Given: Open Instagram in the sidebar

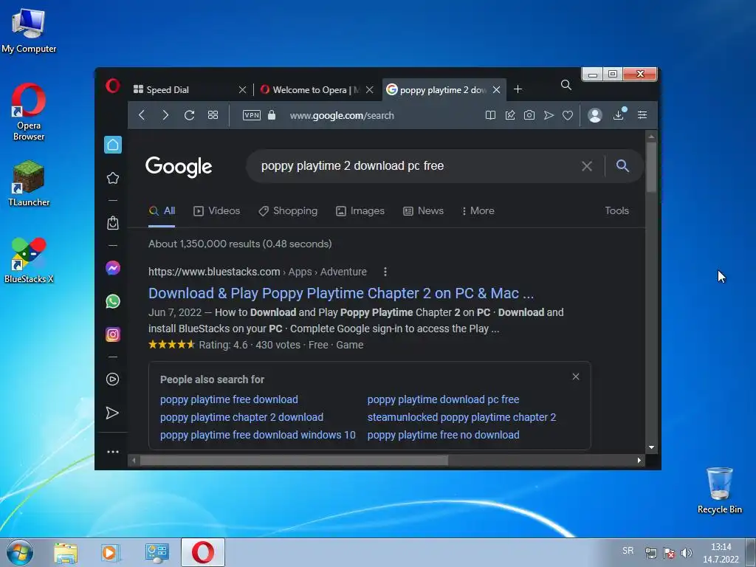Looking at the screenshot, I should [113, 334].
